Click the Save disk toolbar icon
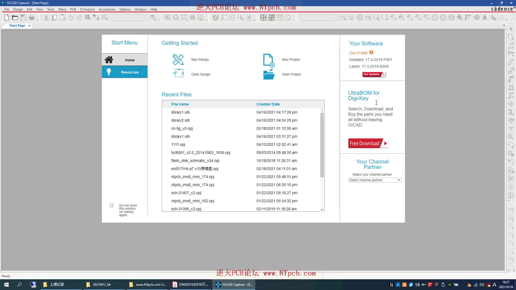516x290 pixels. click(x=23, y=18)
